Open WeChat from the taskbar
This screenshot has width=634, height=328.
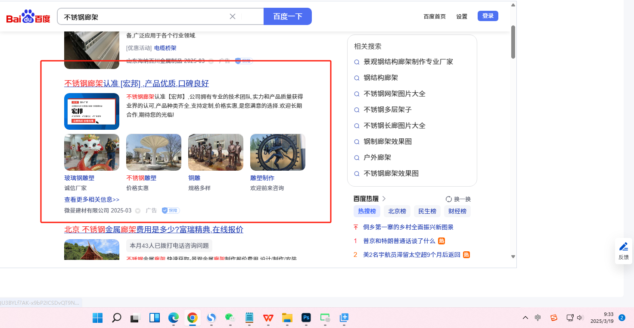click(x=230, y=318)
